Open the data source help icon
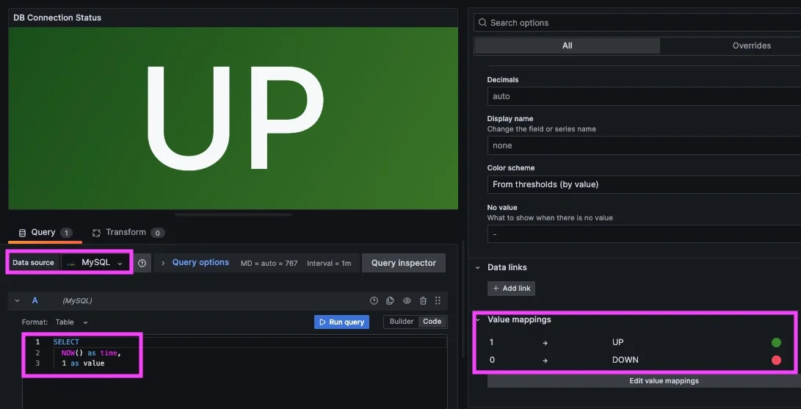This screenshot has height=409, width=801. coord(142,263)
